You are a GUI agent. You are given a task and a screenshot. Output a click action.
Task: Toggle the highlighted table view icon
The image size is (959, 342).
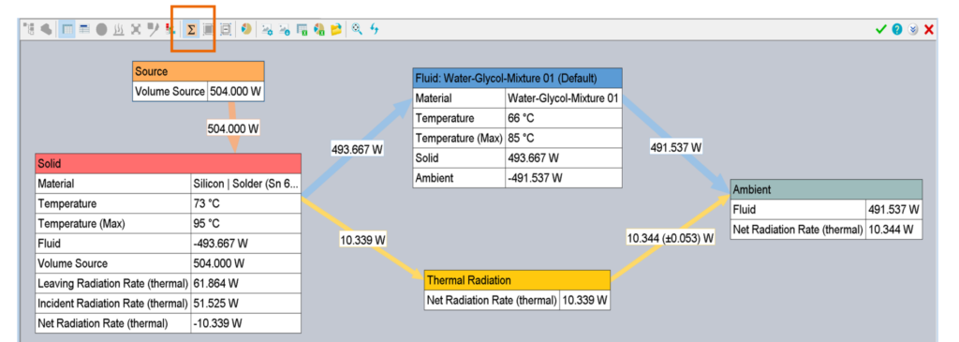[67, 29]
